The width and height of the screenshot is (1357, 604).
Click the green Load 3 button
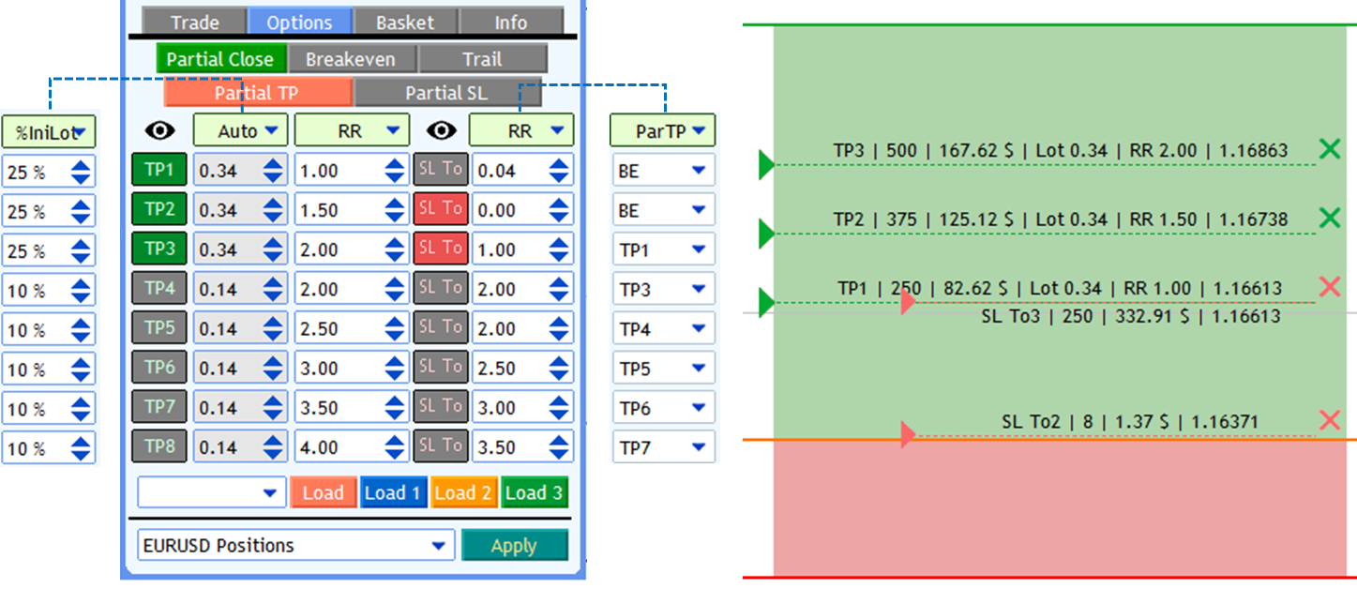click(535, 492)
